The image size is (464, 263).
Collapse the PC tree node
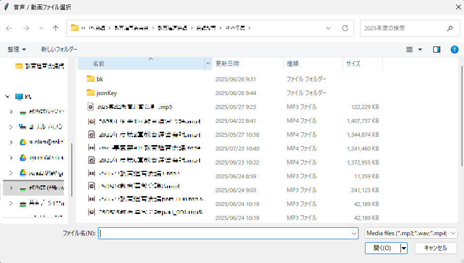(x=7, y=97)
